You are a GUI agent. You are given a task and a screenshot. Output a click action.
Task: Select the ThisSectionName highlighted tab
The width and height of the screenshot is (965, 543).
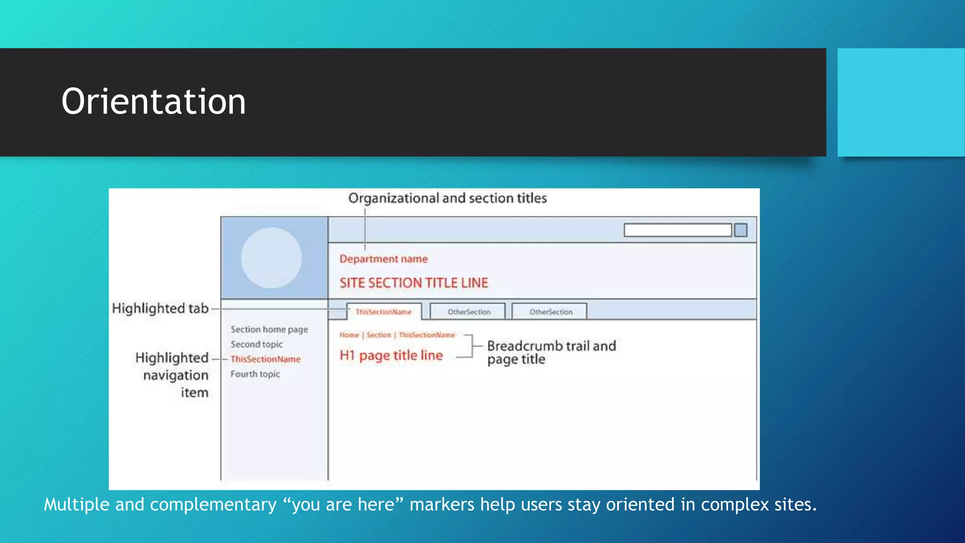(384, 312)
